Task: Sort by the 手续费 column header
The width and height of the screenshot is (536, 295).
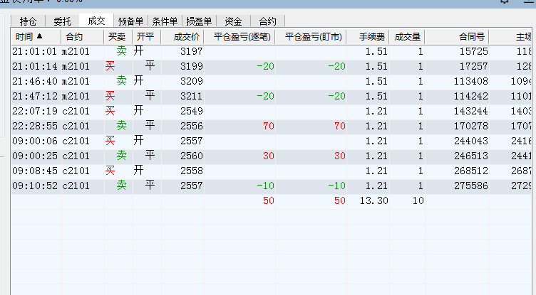Action: pos(368,37)
